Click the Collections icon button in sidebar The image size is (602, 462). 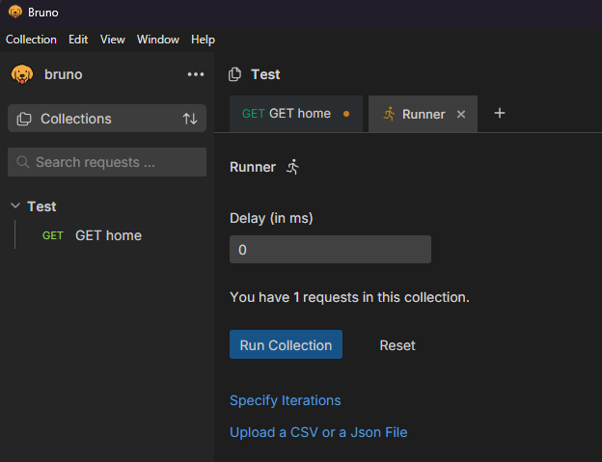point(25,119)
